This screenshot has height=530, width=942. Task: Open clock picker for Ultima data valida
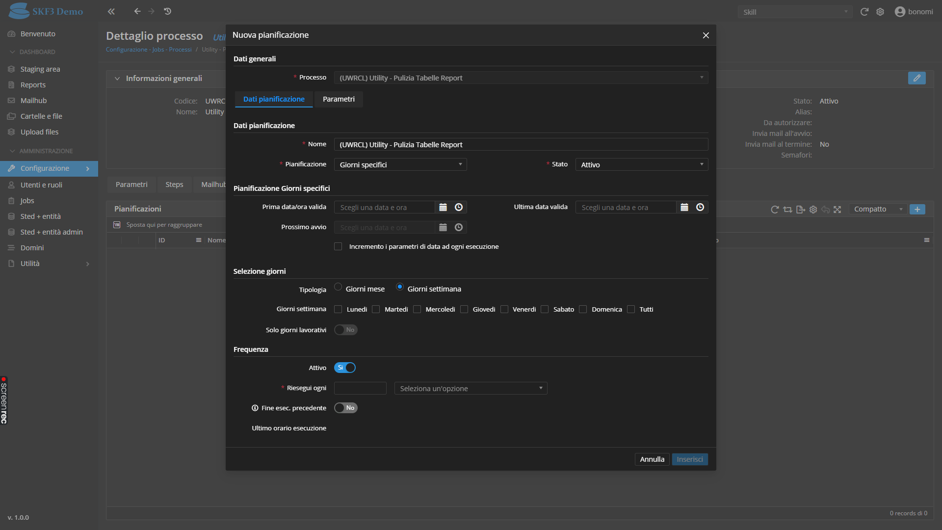click(x=700, y=207)
